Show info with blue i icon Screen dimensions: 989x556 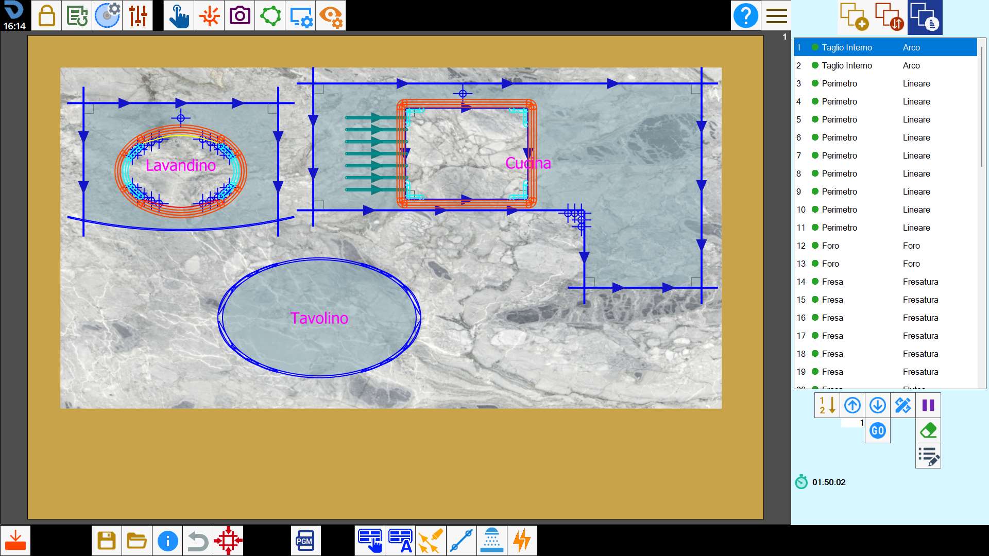pos(167,541)
